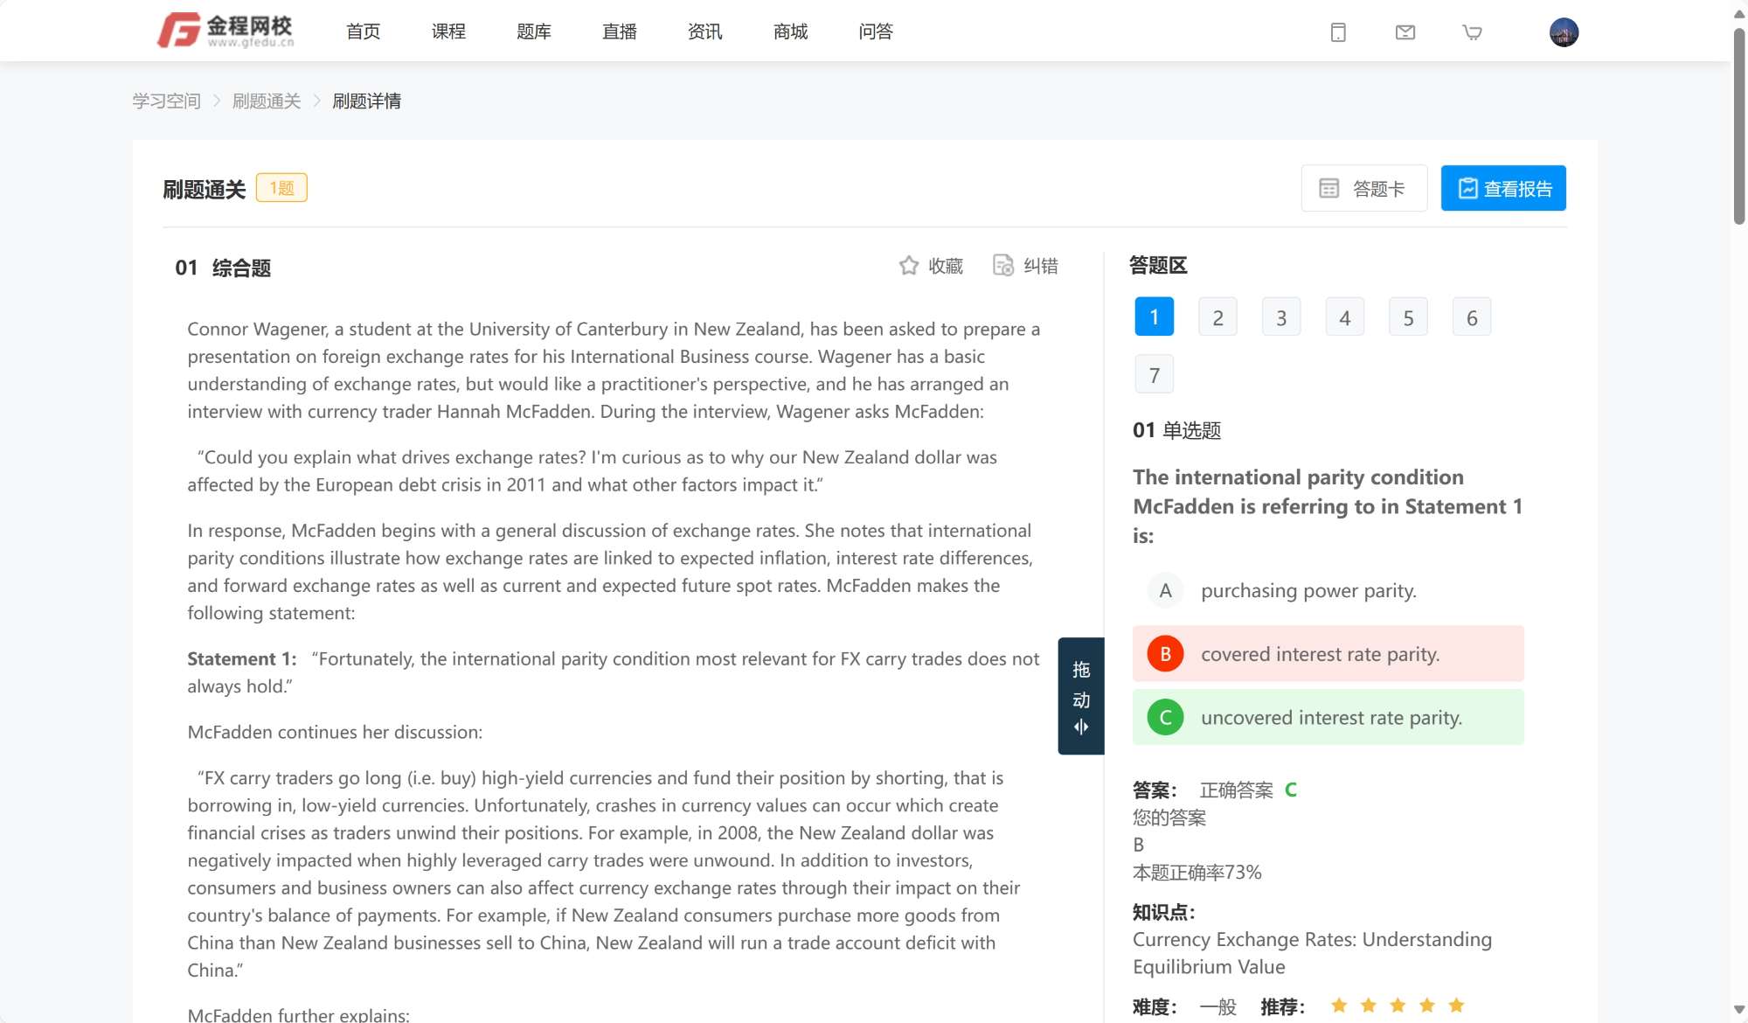Click the 拖动 drag handle panel divider

1080,696
